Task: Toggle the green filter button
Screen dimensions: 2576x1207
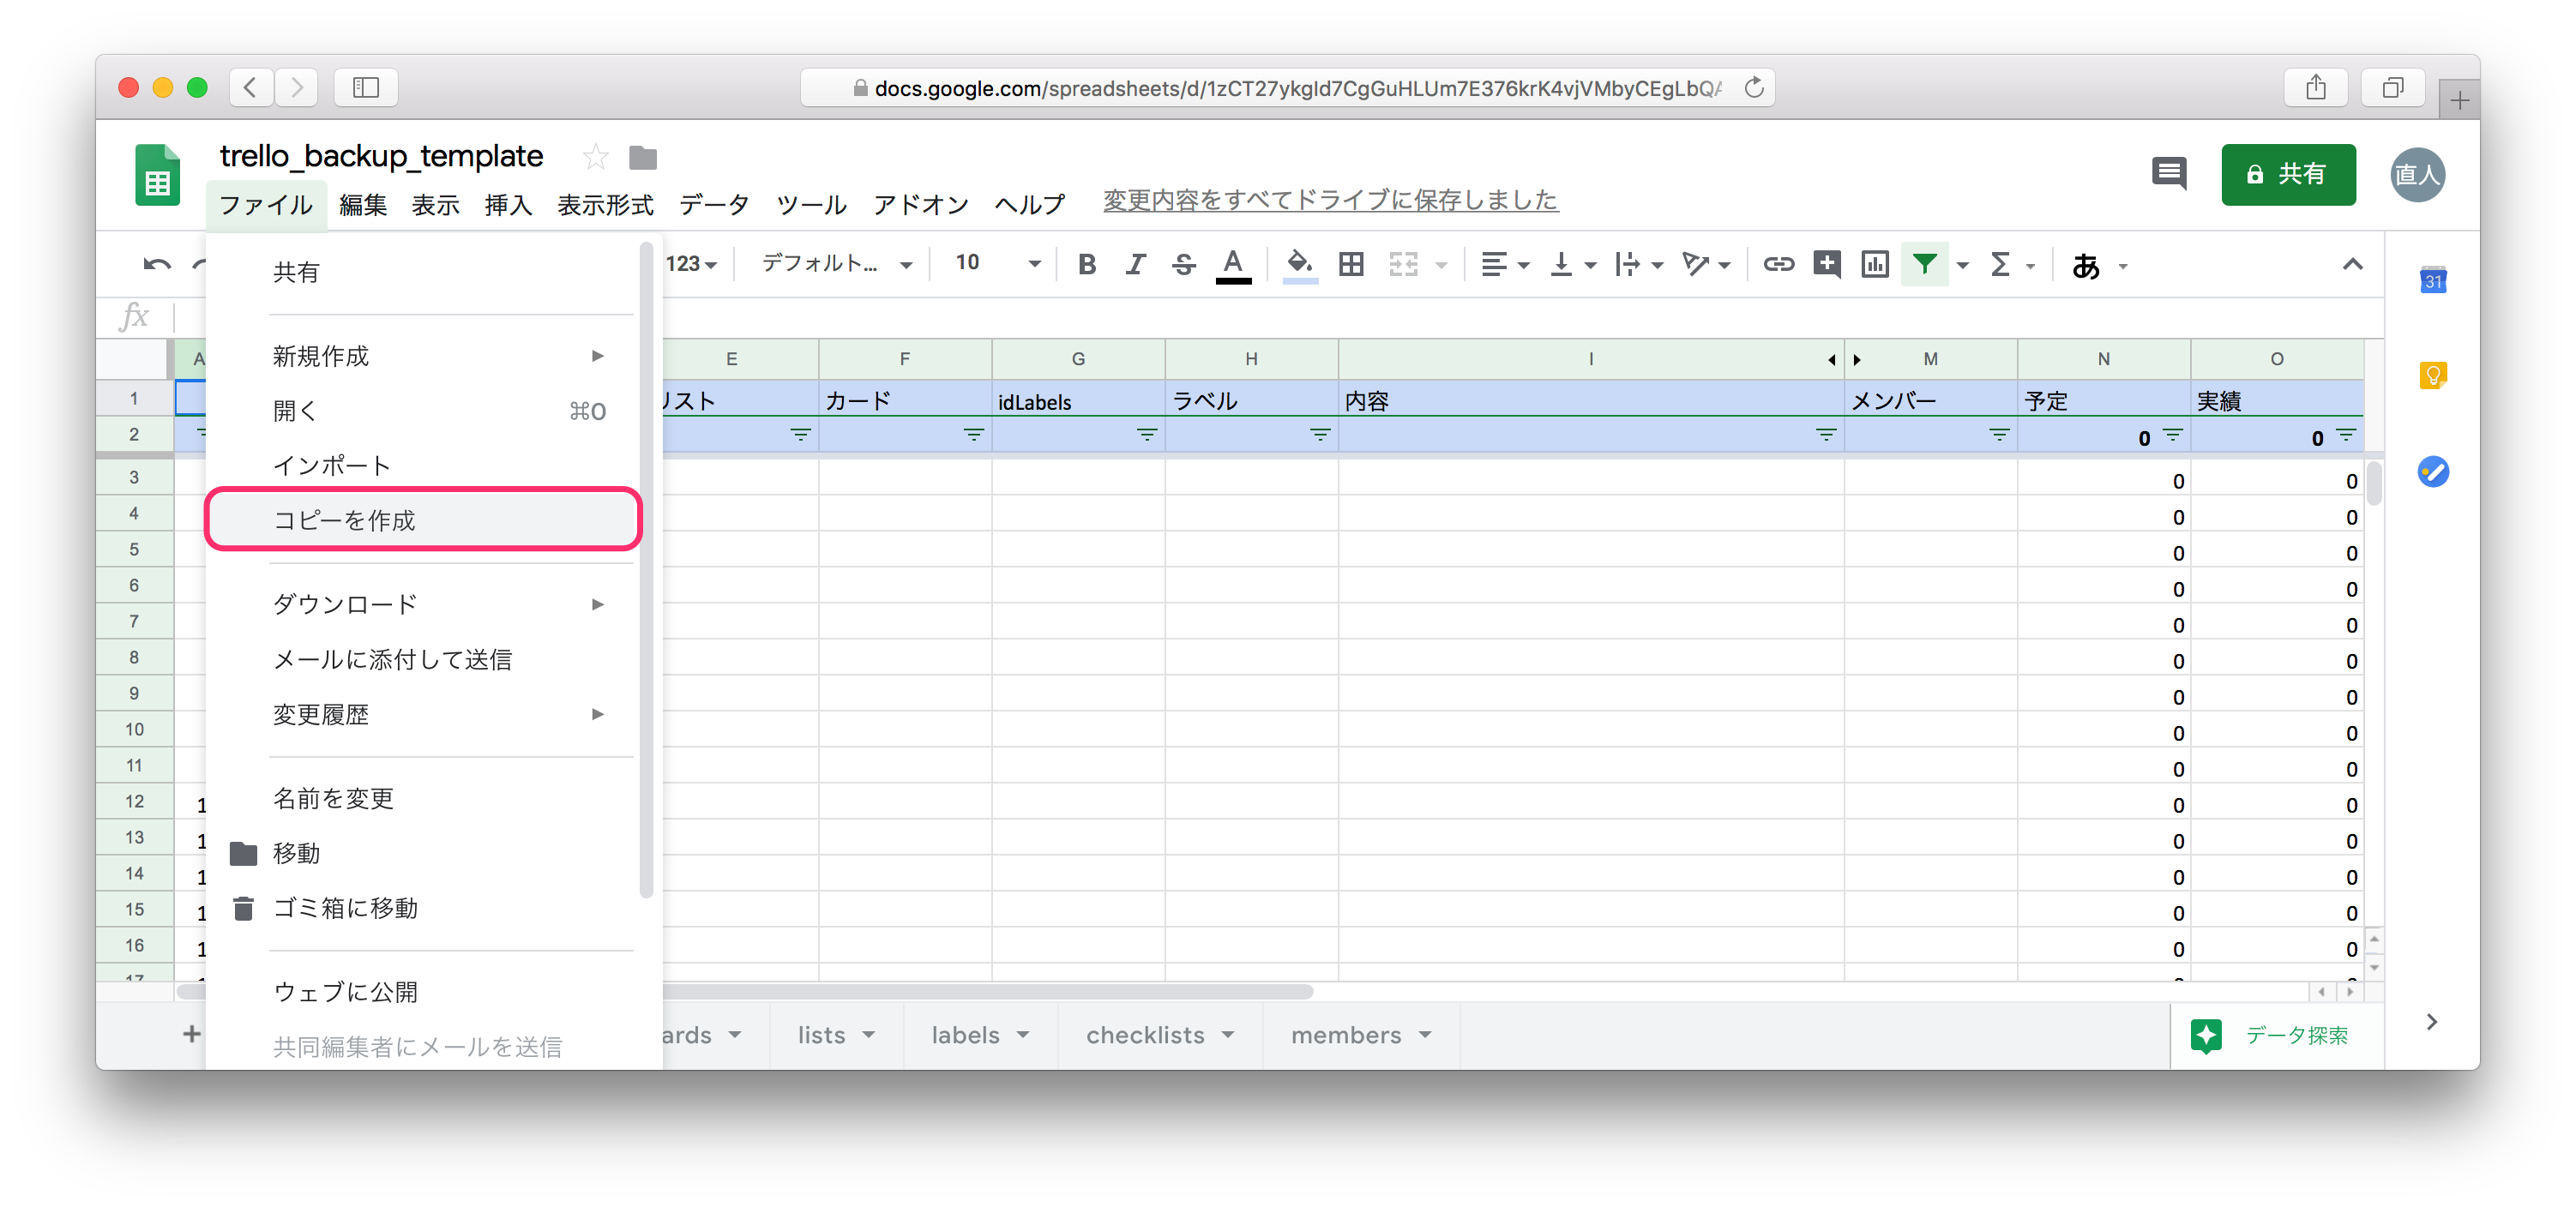Action: tap(1924, 264)
